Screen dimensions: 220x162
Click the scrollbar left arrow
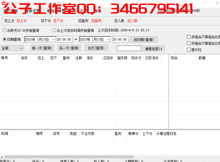click(2, 157)
